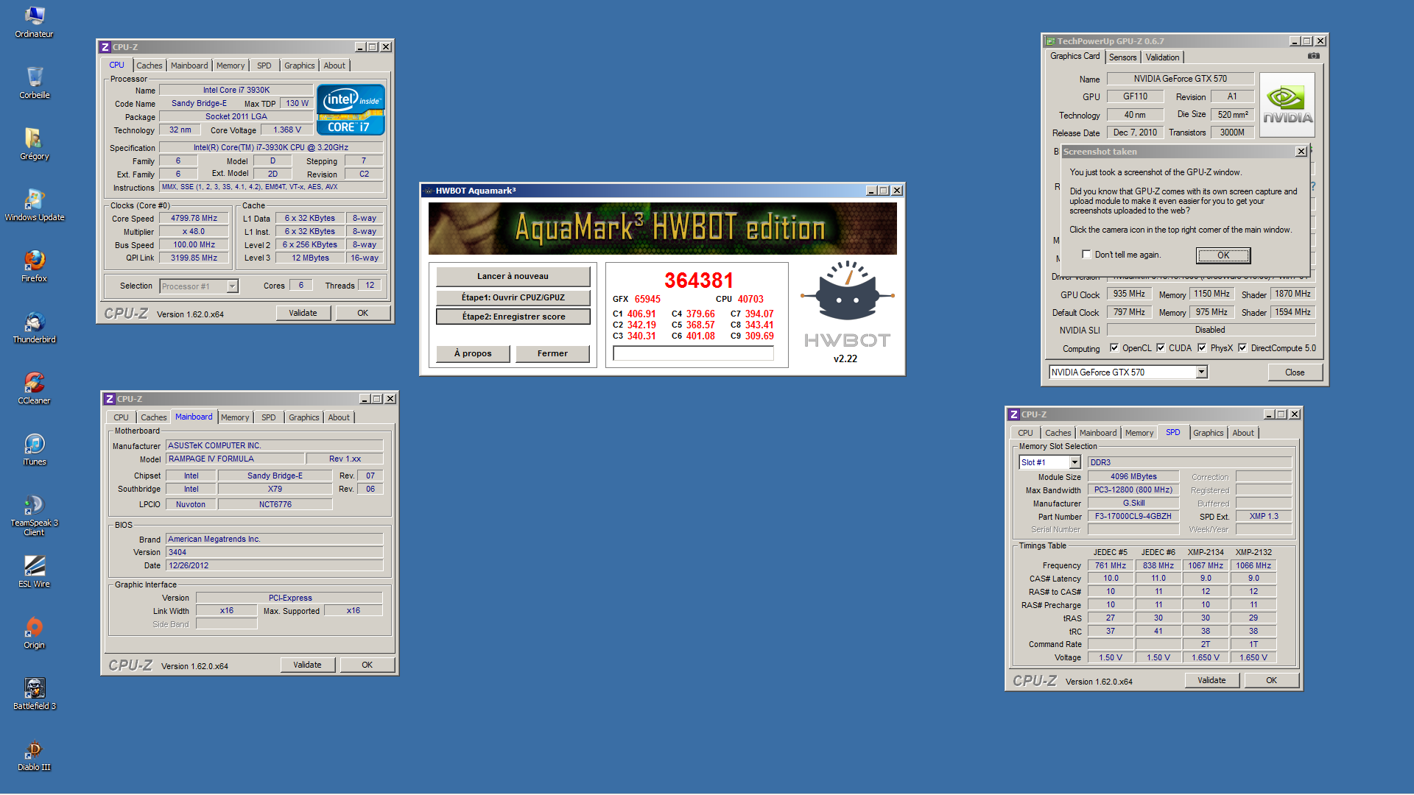Click the HWBOT Aquamark title bar icon
The image size is (1414, 795).
428,191
